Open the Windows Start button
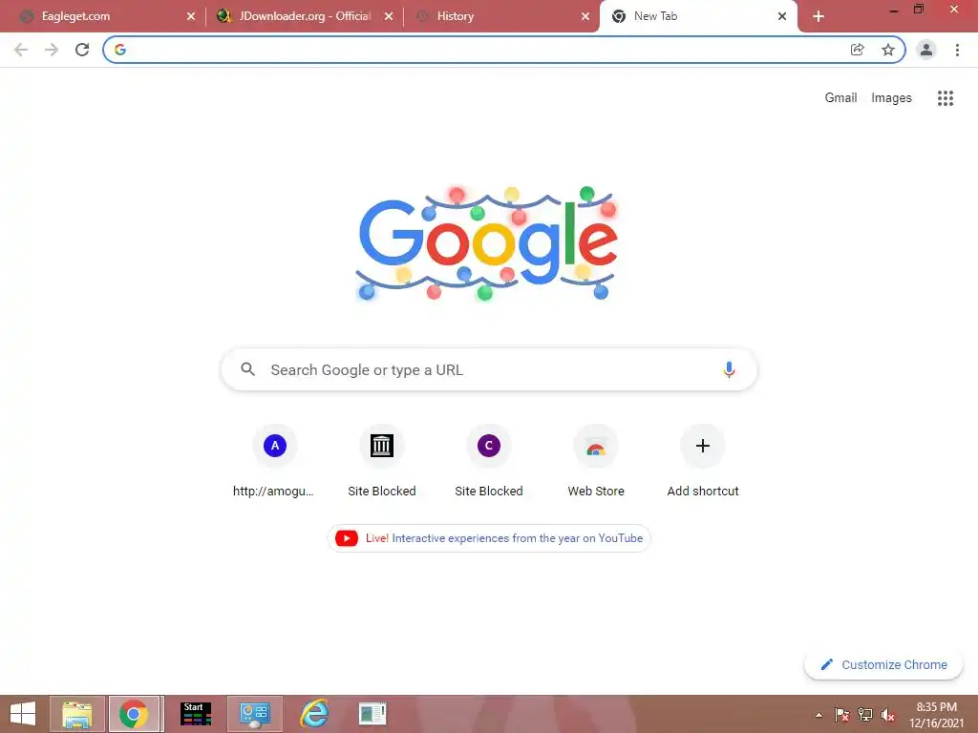 tap(23, 714)
